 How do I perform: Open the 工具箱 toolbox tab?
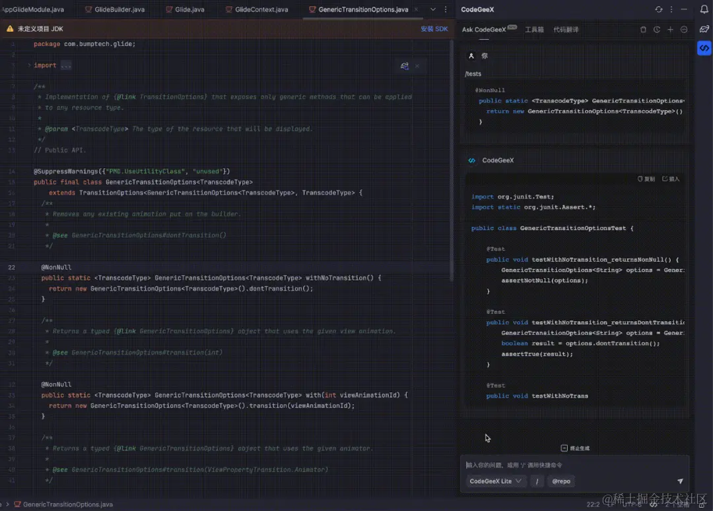point(534,30)
